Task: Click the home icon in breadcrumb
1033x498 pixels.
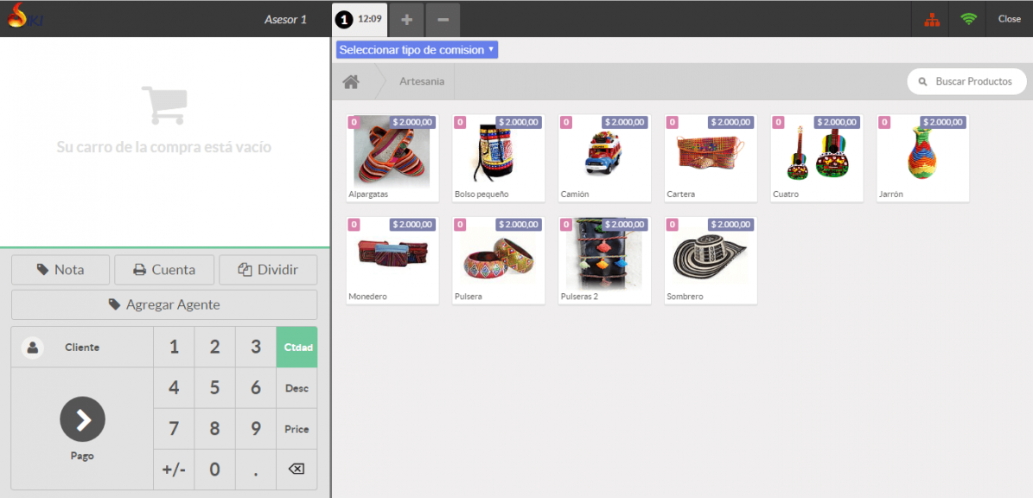Action: 350,82
